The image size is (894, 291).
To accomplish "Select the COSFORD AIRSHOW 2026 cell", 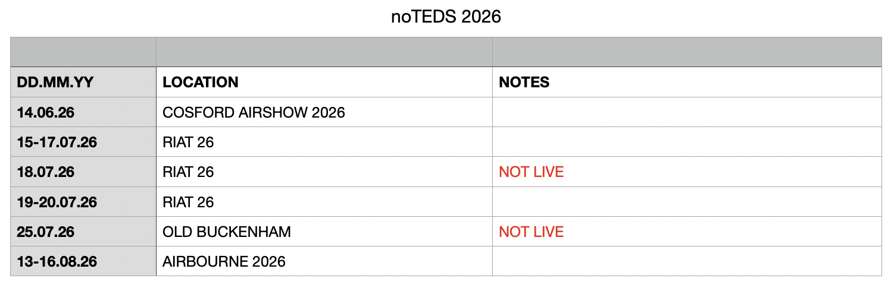I will (254, 112).
